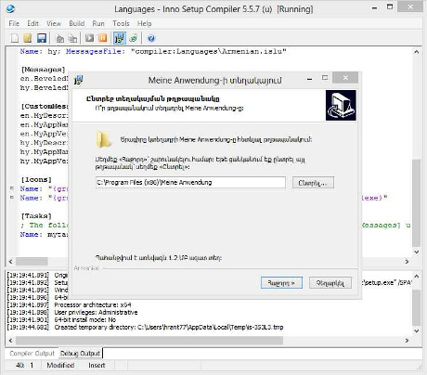Click the debug output's scroll left arrow

(x=11, y=341)
